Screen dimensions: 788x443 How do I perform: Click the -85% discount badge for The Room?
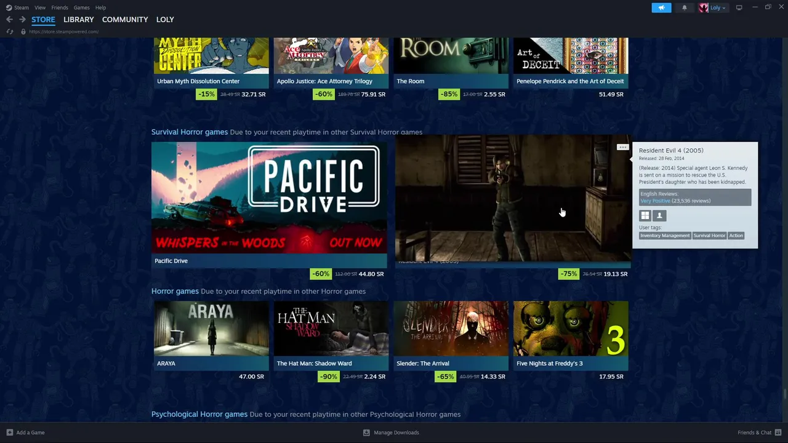point(449,94)
